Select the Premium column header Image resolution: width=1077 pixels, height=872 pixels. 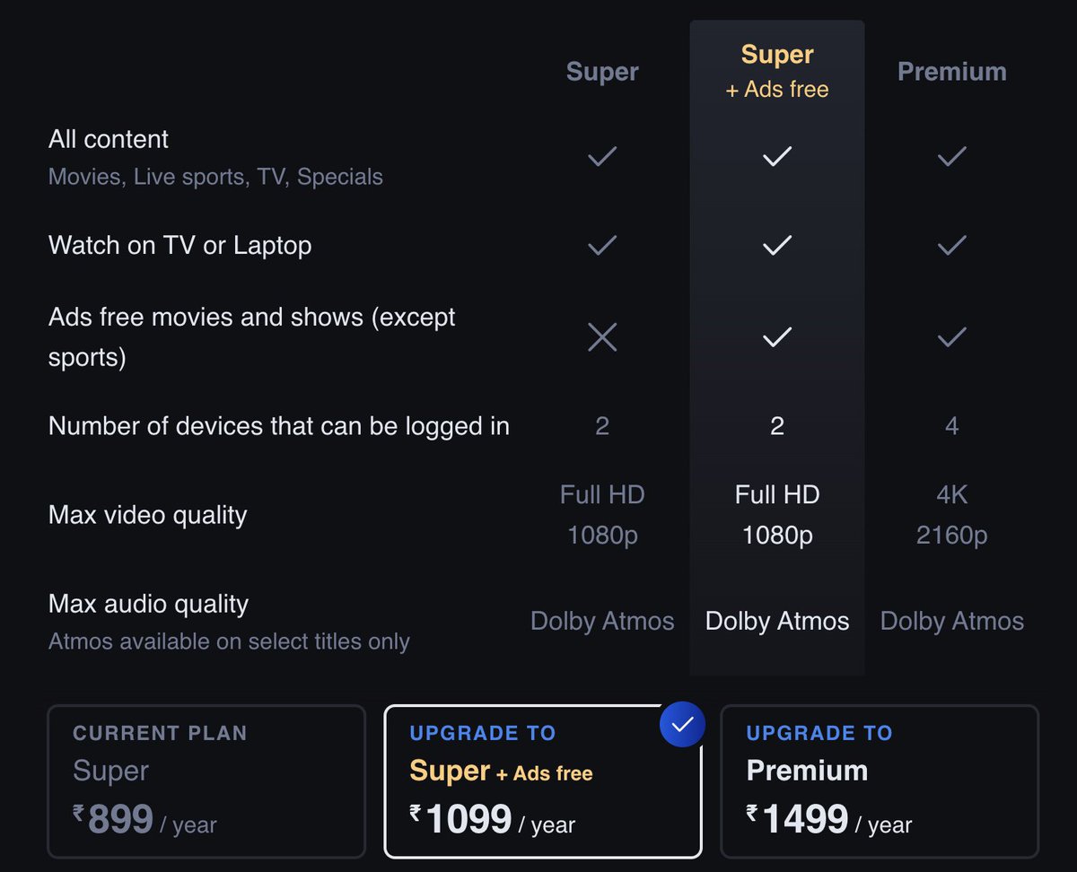tap(951, 72)
